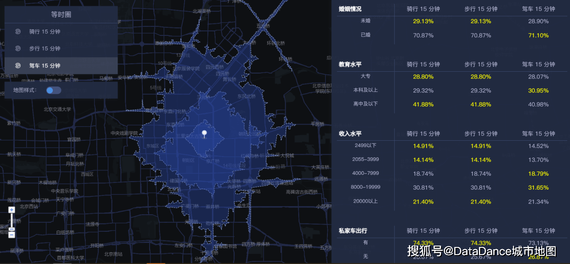
Task: Click the map zoom slider track
Action: point(12,222)
